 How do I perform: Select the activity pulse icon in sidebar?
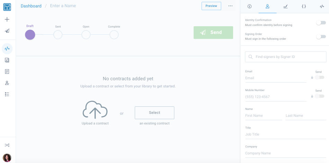(7, 49)
